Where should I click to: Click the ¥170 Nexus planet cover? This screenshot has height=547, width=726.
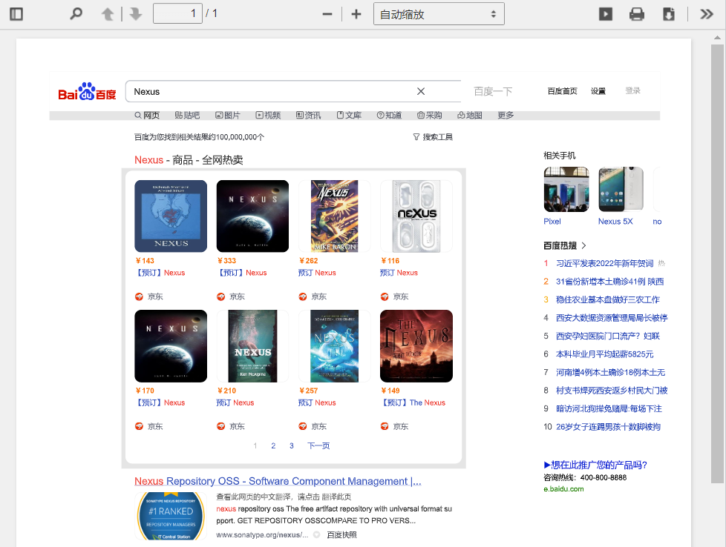[171, 346]
